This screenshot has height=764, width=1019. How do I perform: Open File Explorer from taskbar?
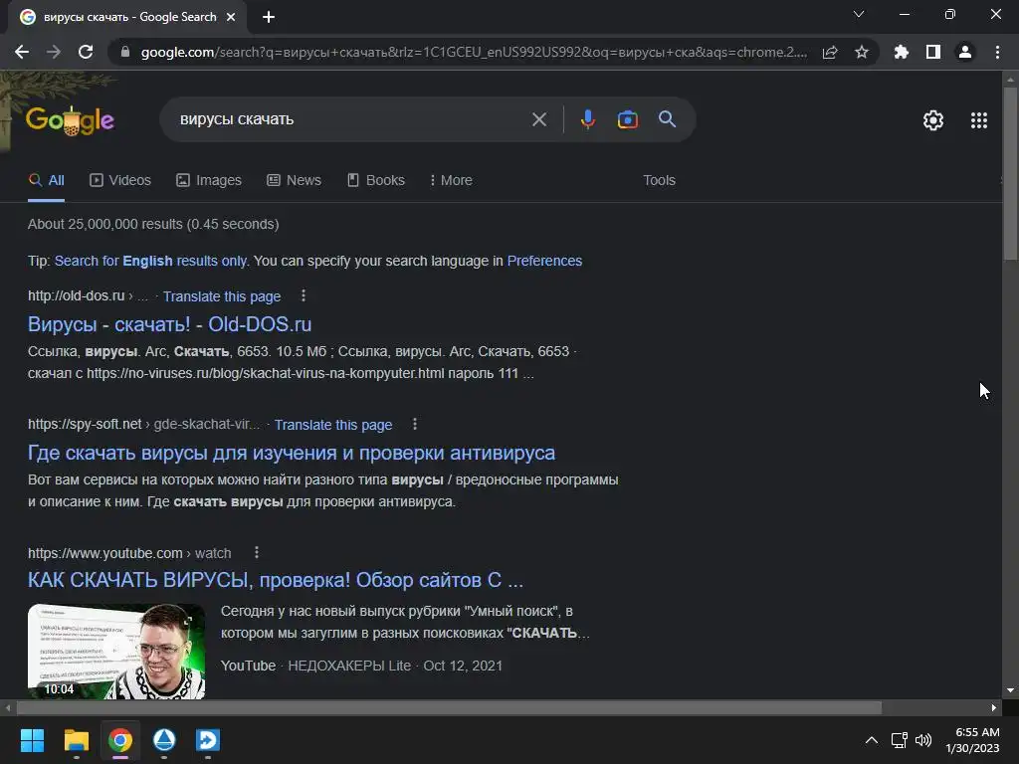point(76,740)
